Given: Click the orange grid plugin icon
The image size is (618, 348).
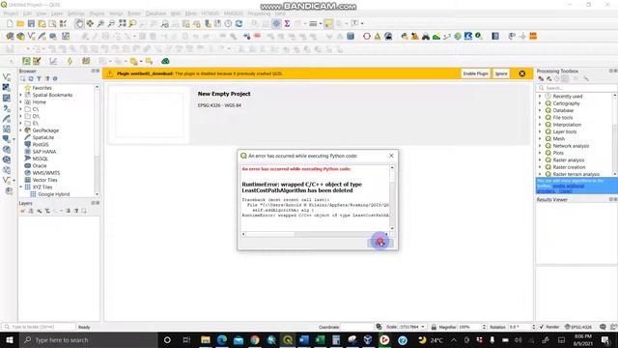Looking at the screenshot, I should [533, 37].
